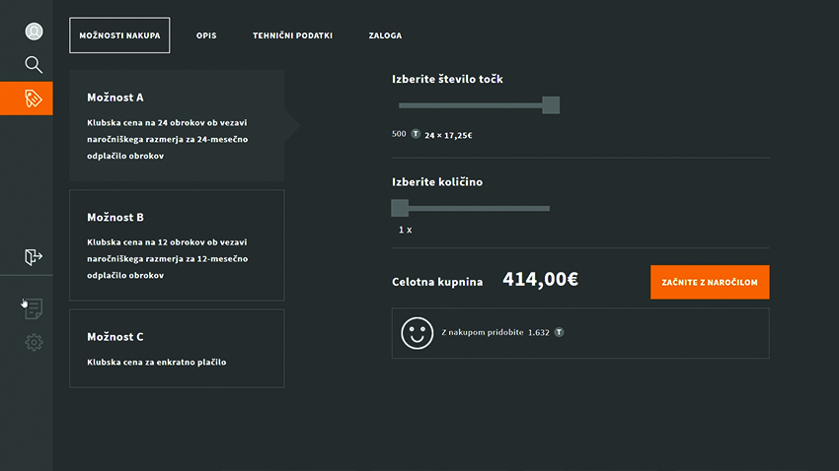839x471 pixels.
Task: Switch to the Tehnični podatki tab
Action: pyautogui.click(x=292, y=35)
